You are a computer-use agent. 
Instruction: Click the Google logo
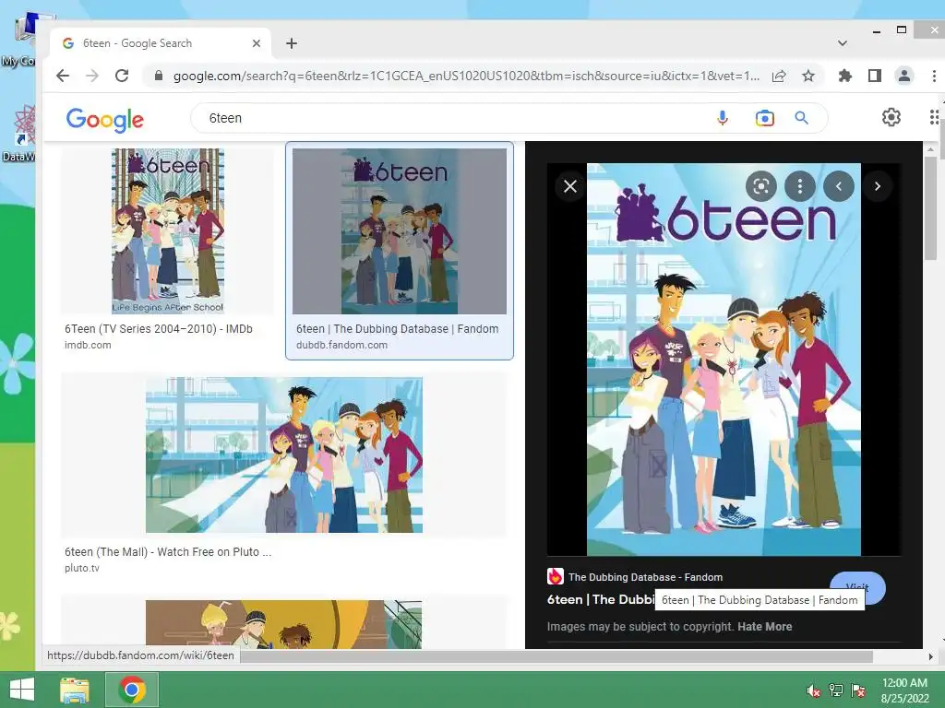[x=105, y=120]
